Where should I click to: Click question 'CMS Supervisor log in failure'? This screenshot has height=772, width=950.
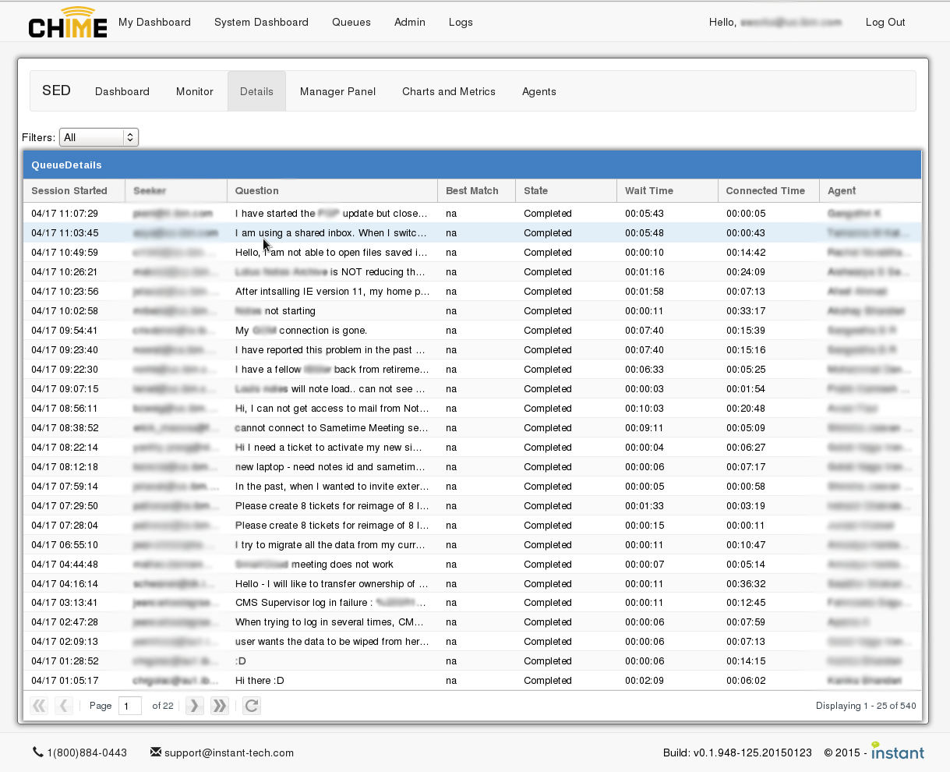pyautogui.click(x=331, y=603)
